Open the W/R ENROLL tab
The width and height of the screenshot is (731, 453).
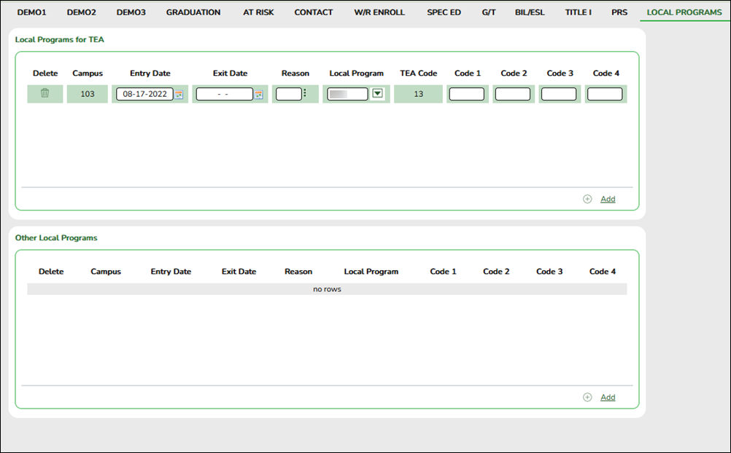tap(379, 12)
